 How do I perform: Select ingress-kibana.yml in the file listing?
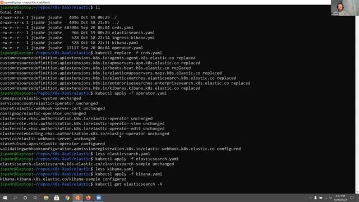pyautogui.click(x=134, y=38)
